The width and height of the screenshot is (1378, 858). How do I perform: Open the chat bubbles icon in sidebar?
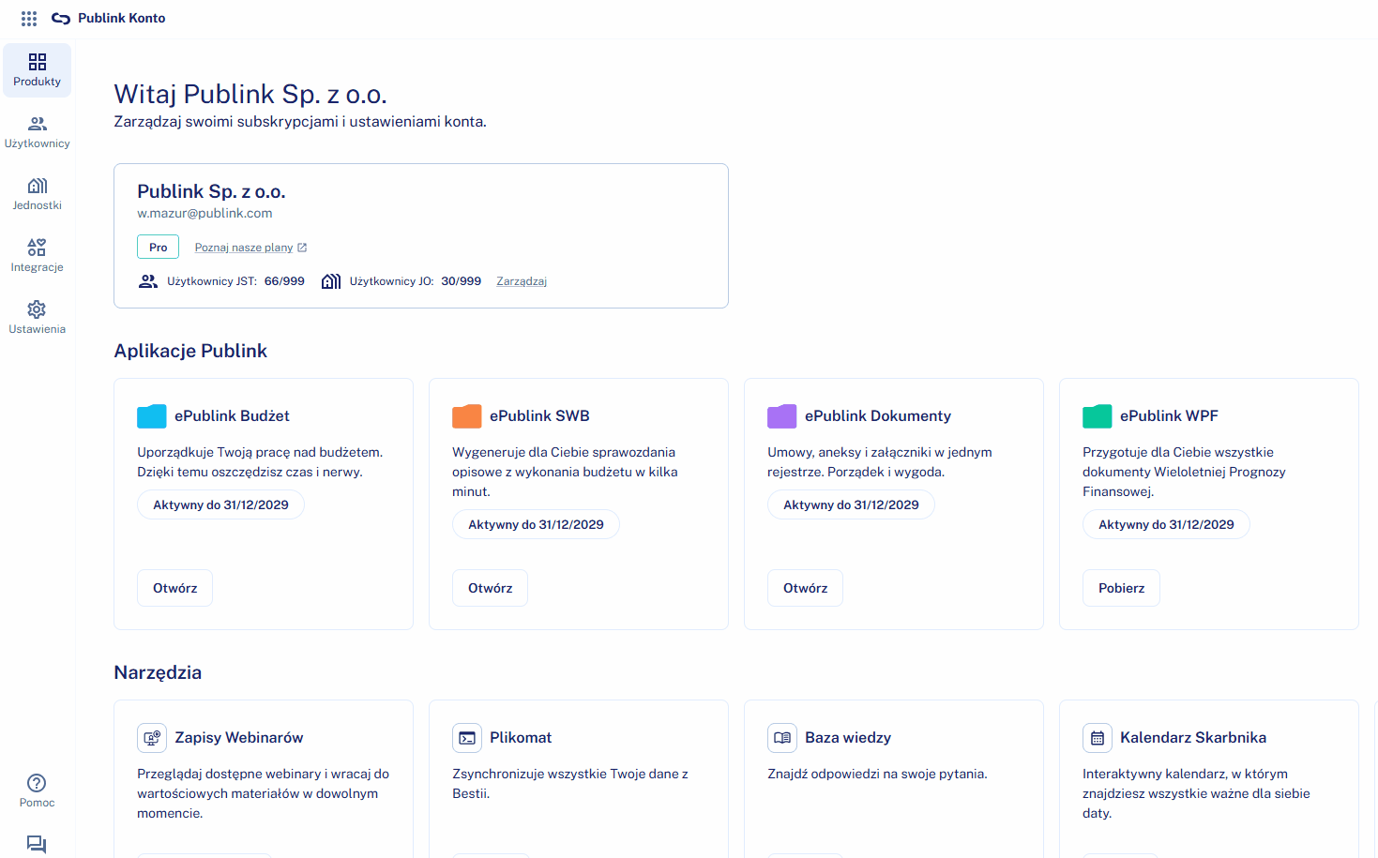[x=37, y=844]
